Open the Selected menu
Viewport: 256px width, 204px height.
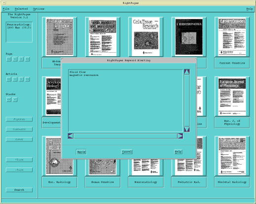(x=21, y=9)
